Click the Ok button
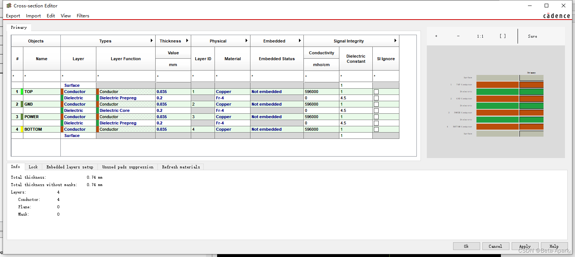The image size is (575, 257). (466, 246)
